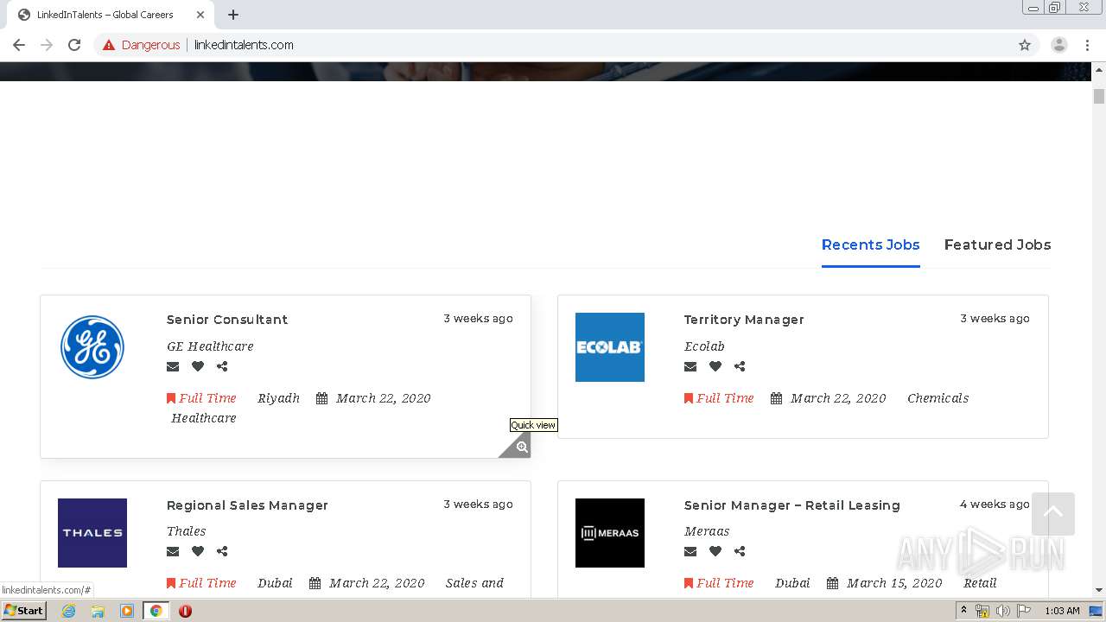Click the Ecolab company name
The height and width of the screenshot is (622, 1106).
click(x=704, y=346)
